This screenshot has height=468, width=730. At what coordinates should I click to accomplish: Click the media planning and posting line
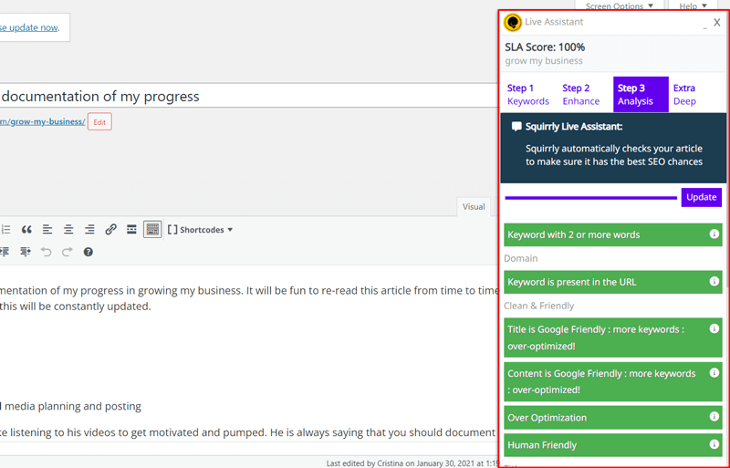71,406
